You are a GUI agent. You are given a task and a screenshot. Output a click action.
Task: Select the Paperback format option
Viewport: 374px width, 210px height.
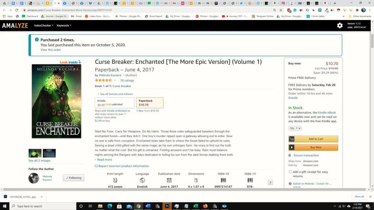[x=150, y=103]
